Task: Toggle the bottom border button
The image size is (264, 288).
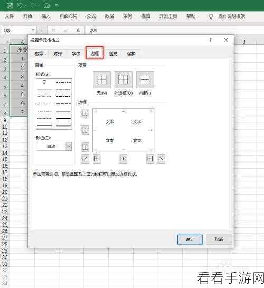Action: 85,147
